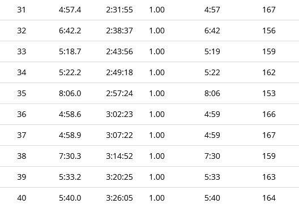Select lap 35 pace 8:06

tap(212, 93)
